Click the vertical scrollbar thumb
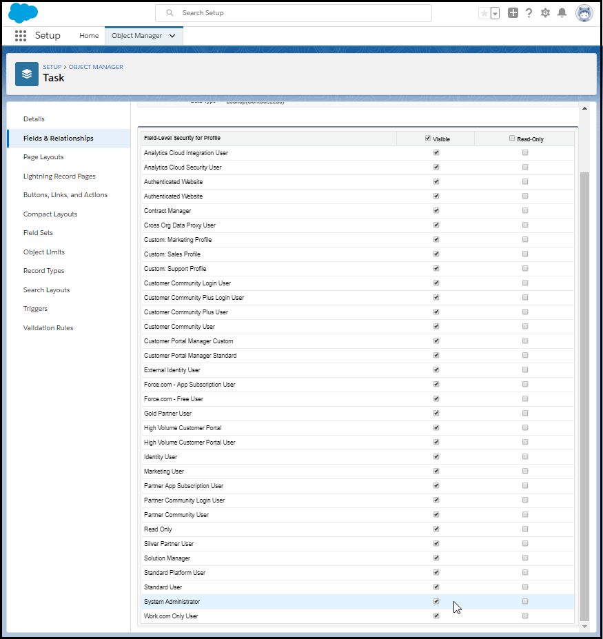603x639 pixels. pyautogui.click(x=584, y=397)
